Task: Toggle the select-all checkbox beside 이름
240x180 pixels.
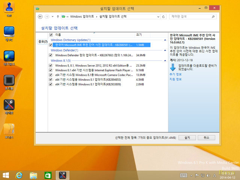Action: click(x=51, y=35)
